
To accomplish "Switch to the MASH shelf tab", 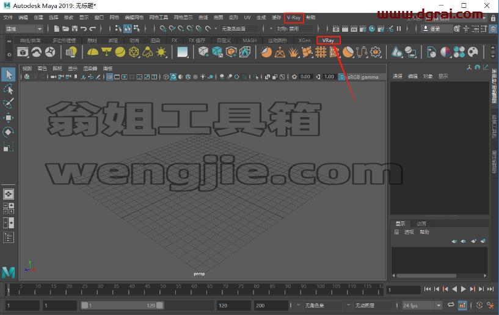I will pos(249,40).
